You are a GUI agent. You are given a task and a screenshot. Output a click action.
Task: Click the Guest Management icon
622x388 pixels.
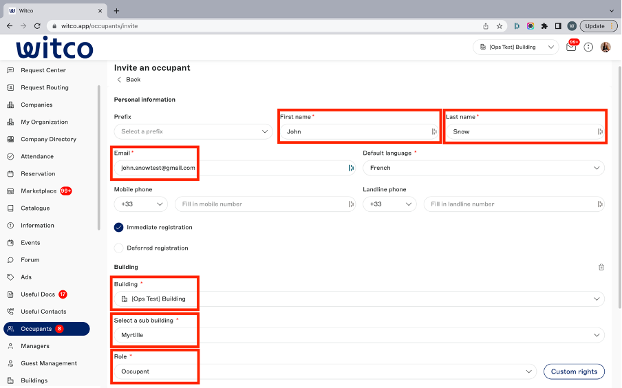[11, 363]
